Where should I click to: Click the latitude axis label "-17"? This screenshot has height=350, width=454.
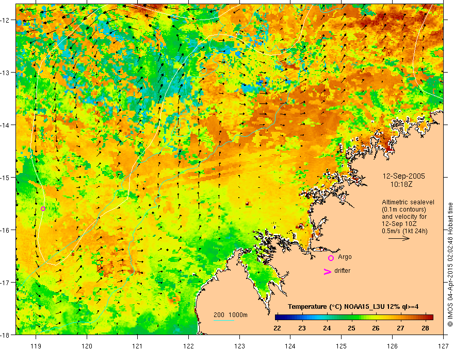[6, 282]
